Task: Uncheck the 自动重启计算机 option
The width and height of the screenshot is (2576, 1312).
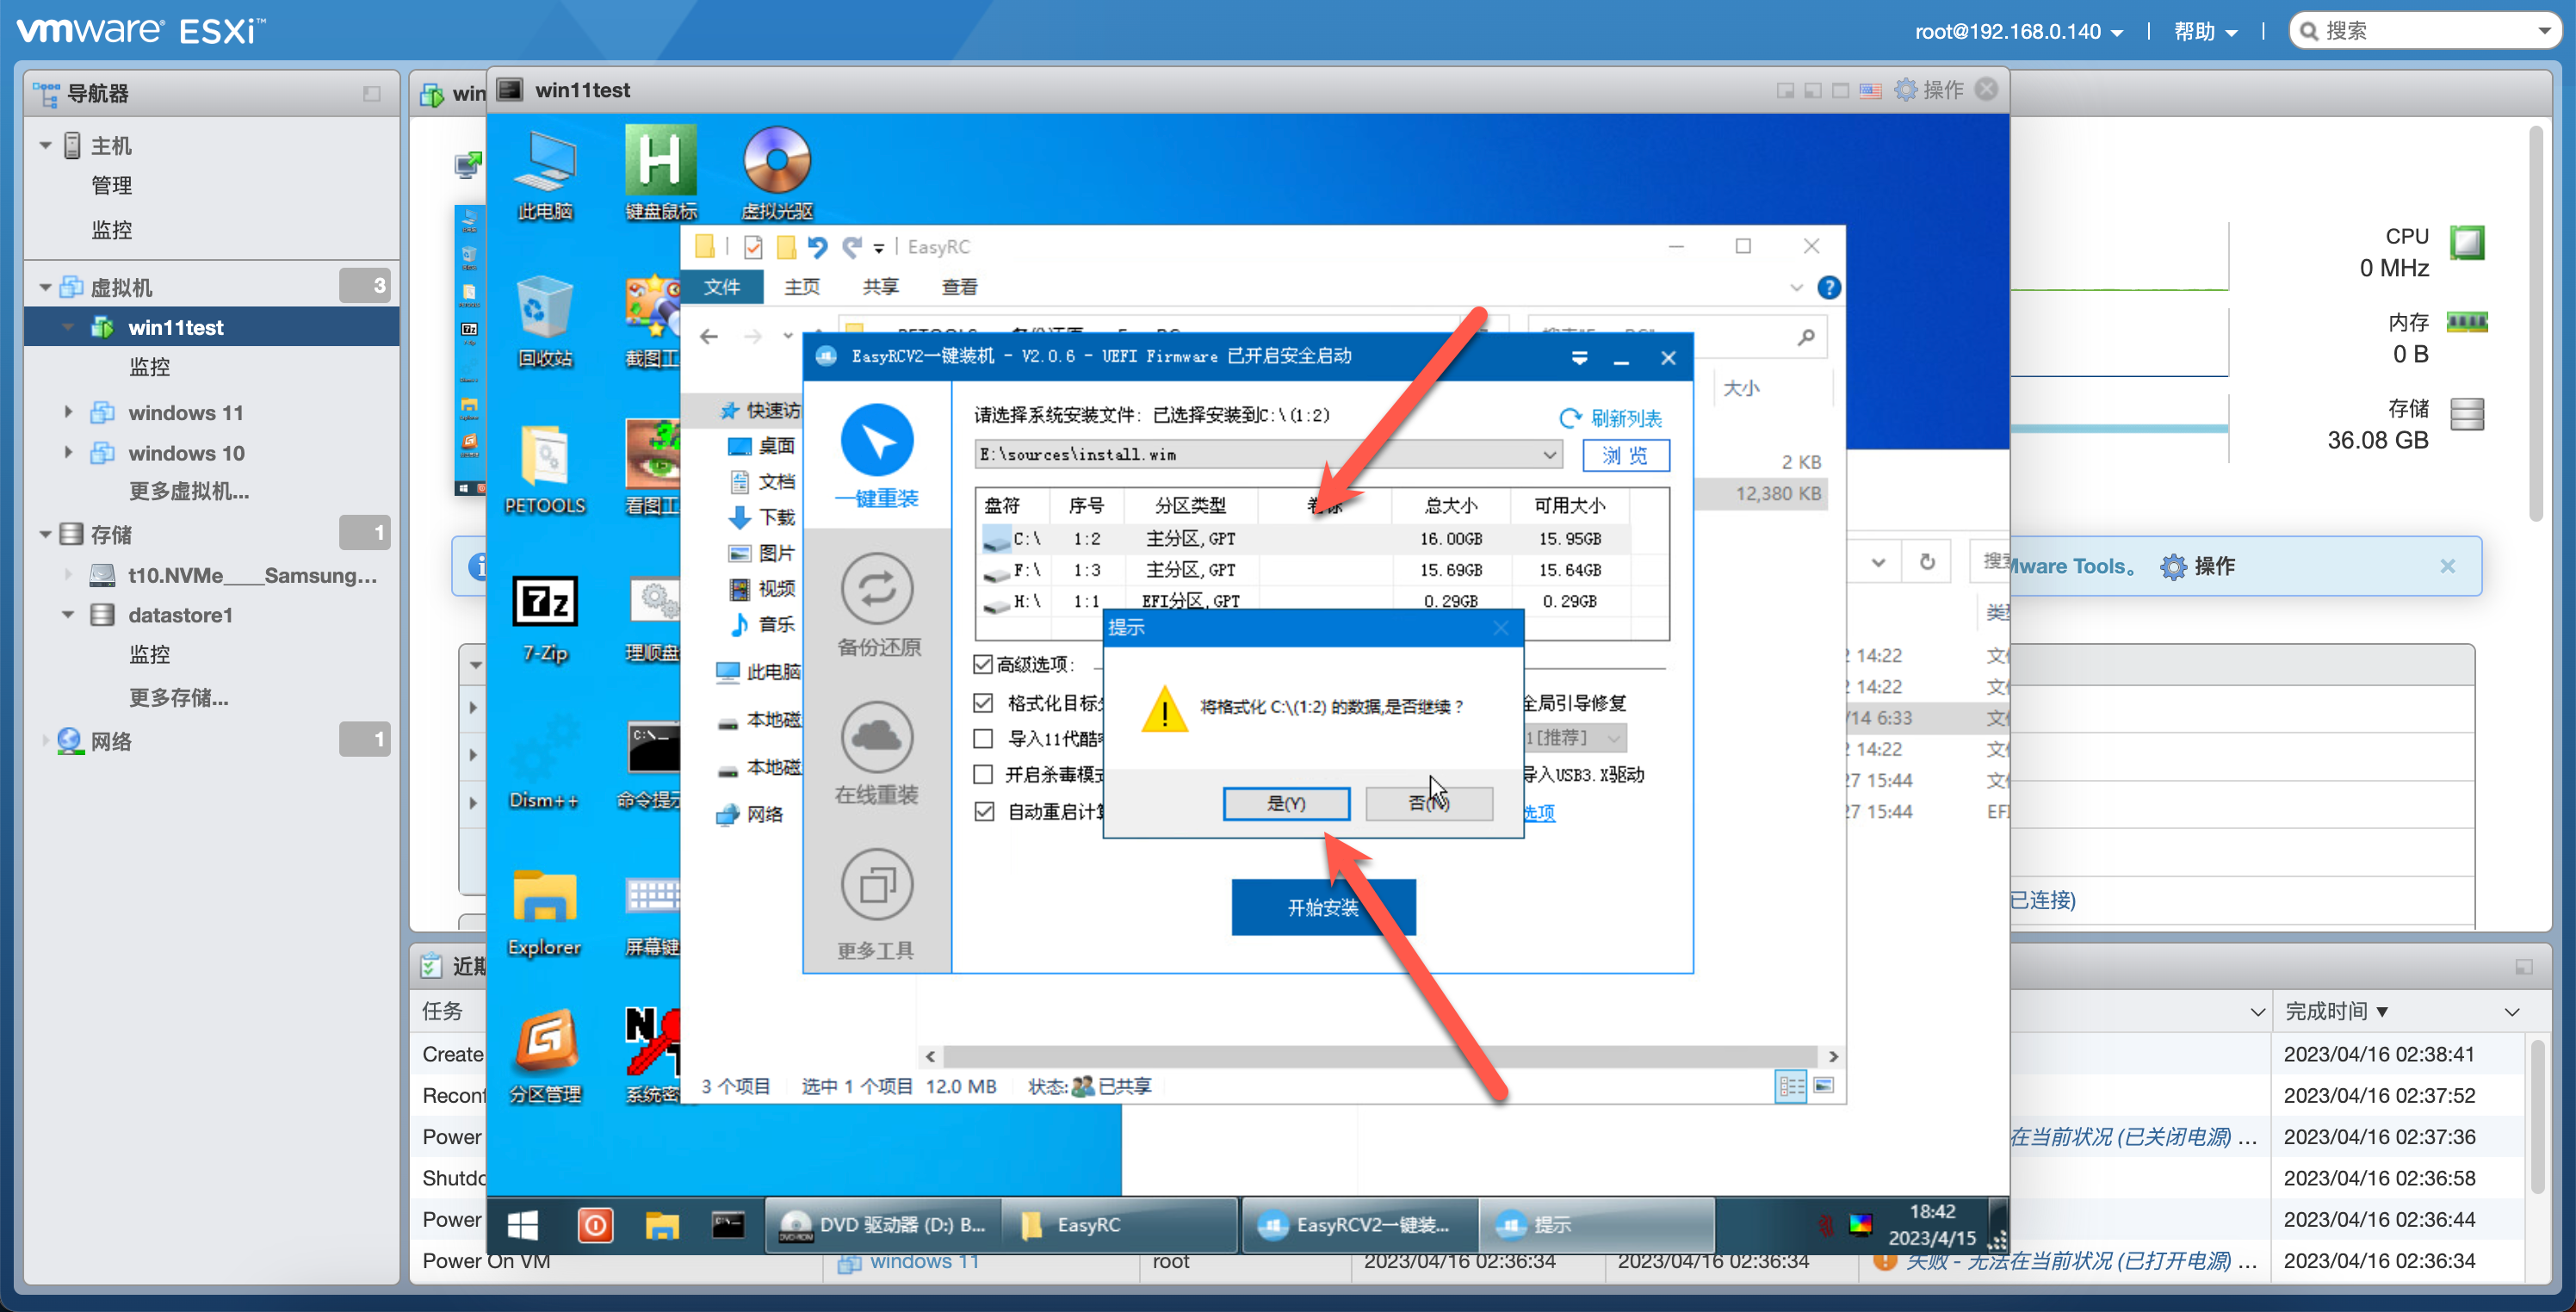Action: click(983, 811)
